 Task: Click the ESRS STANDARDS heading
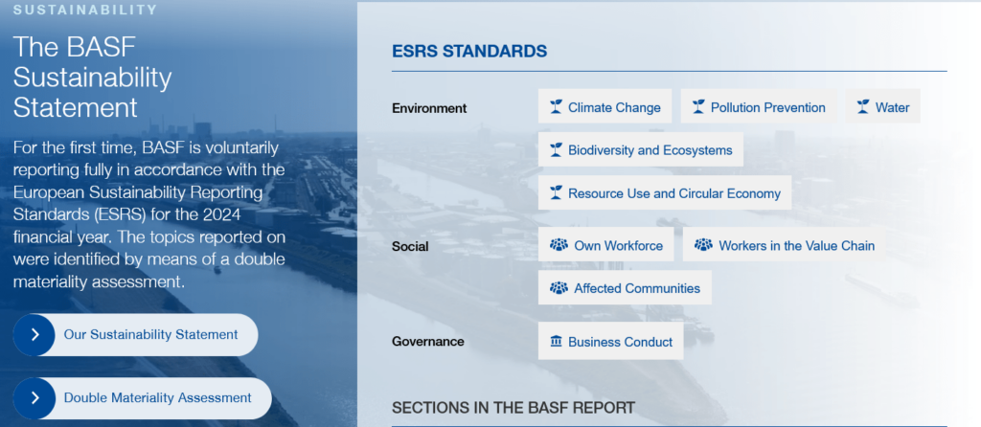[469, 52]
